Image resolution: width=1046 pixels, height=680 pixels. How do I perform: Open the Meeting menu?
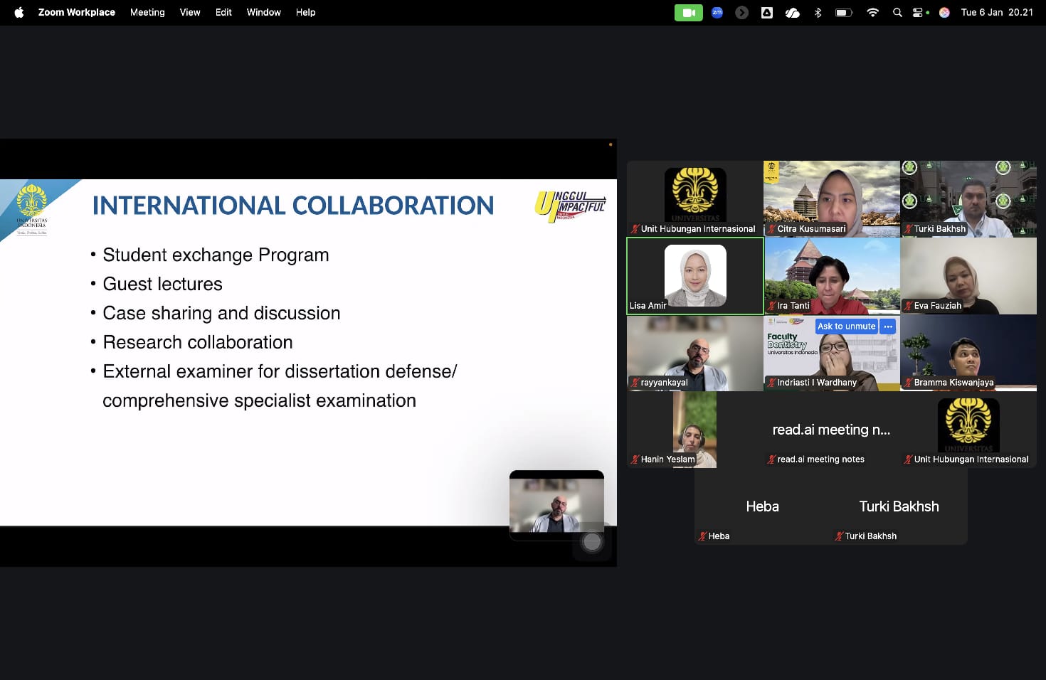pos(147,13)
